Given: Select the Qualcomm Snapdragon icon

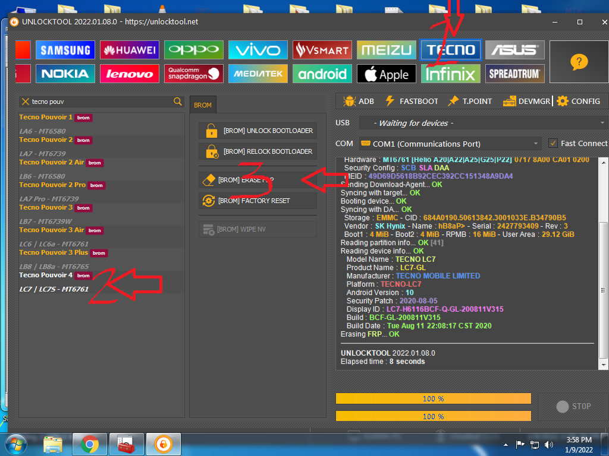Looking at the screenshot, I should [194, 74].
